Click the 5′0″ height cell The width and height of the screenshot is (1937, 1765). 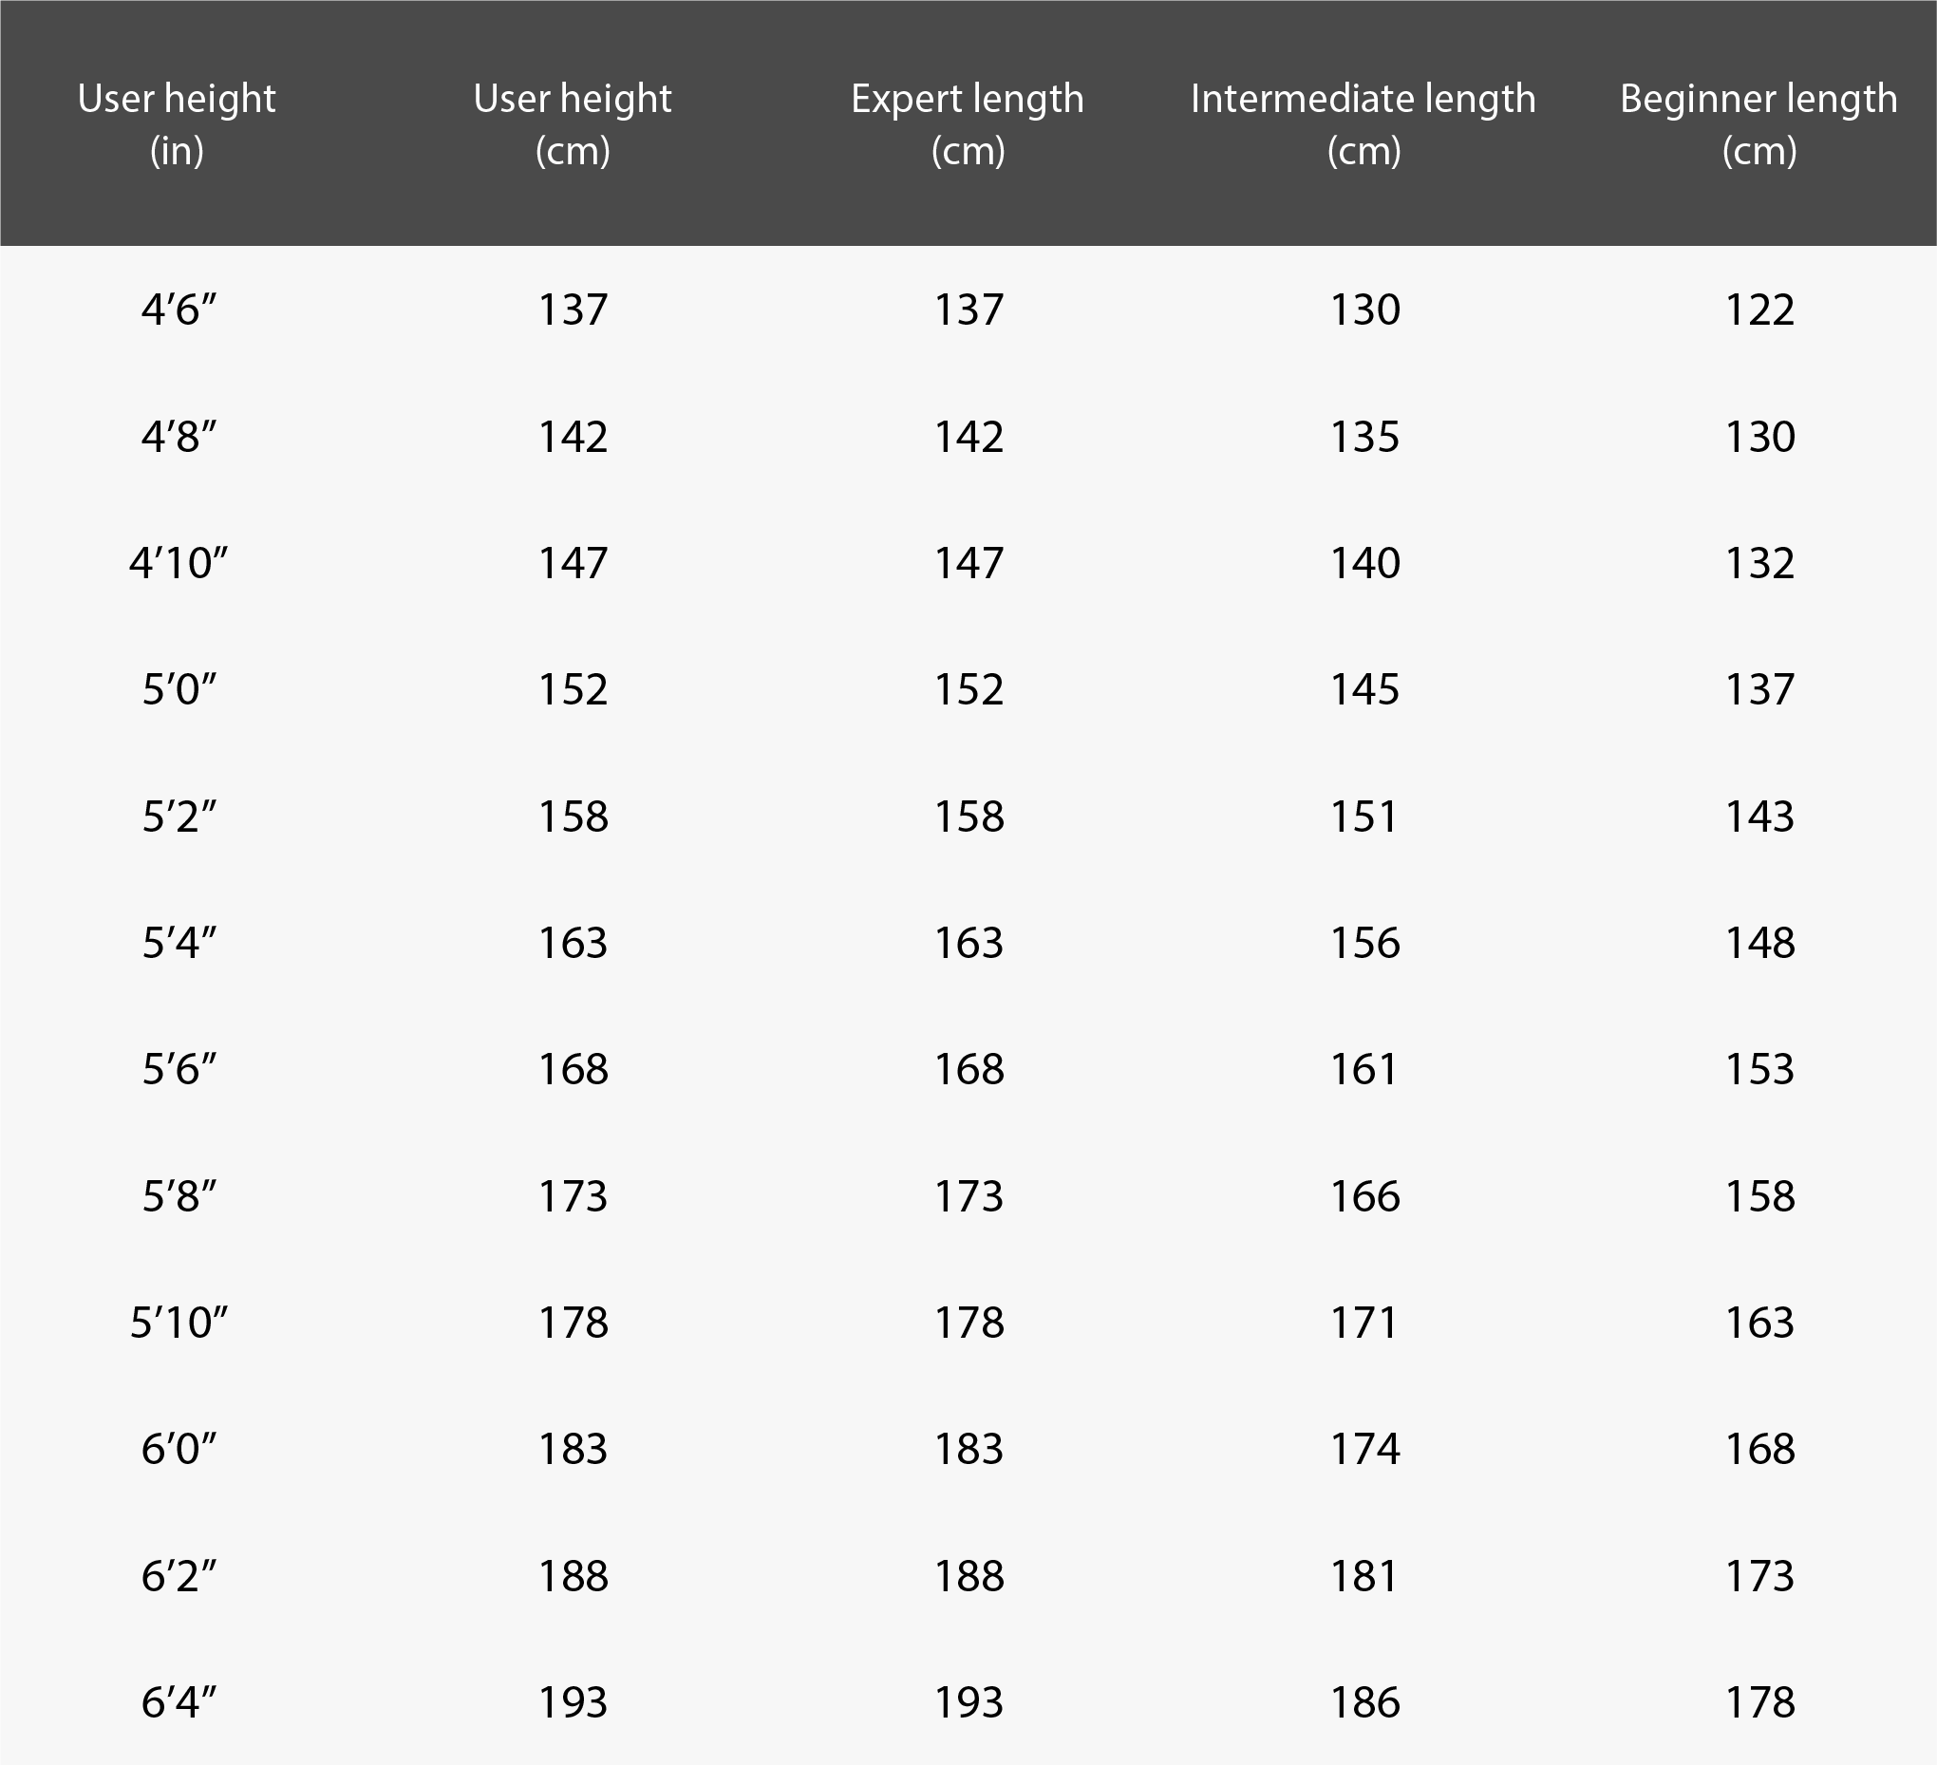[x=179, y=690]
